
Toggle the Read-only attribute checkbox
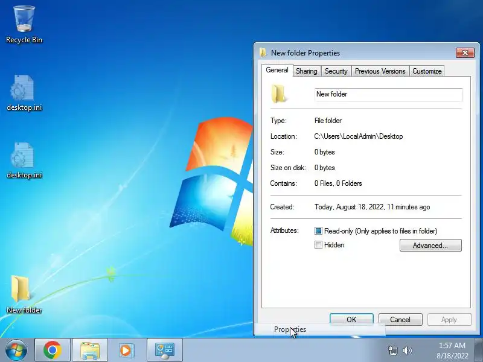click(318, 231)
